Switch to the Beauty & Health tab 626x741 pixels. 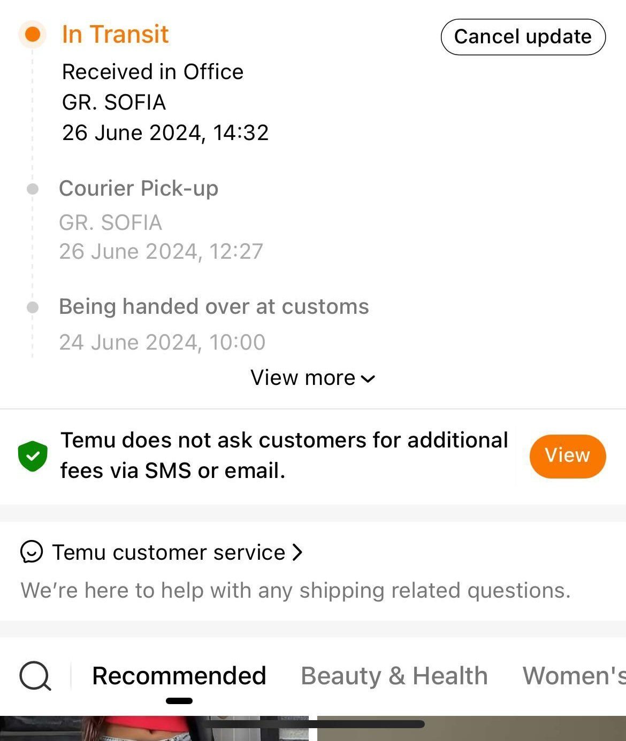[394, 676]
